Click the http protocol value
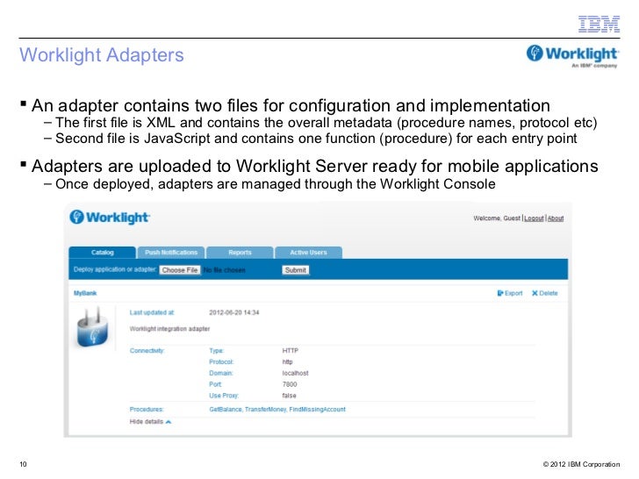 (287, 361)
